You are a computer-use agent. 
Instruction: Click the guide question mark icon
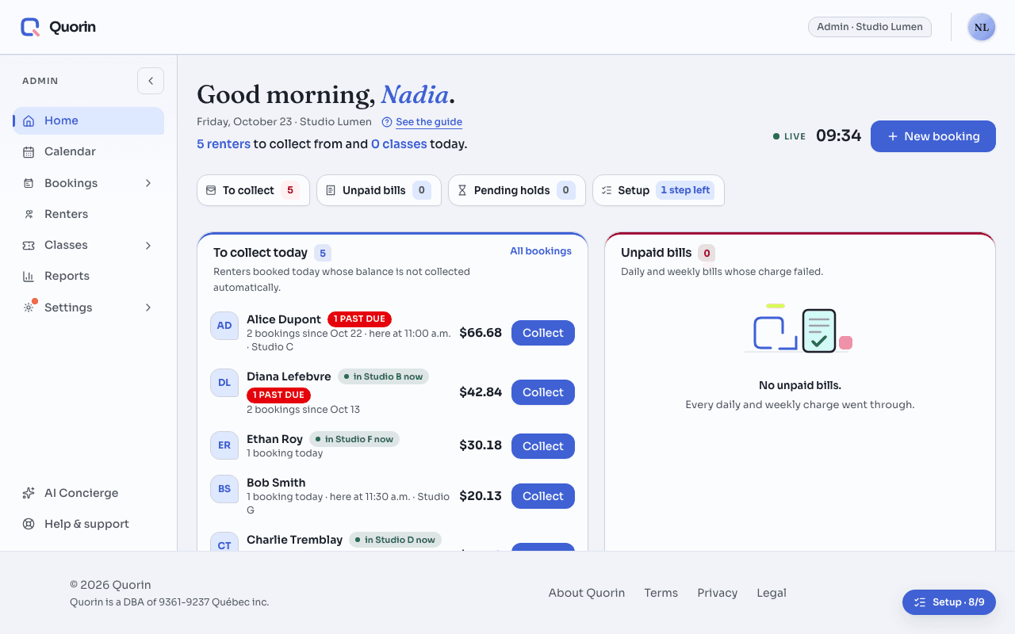(387, 122)
